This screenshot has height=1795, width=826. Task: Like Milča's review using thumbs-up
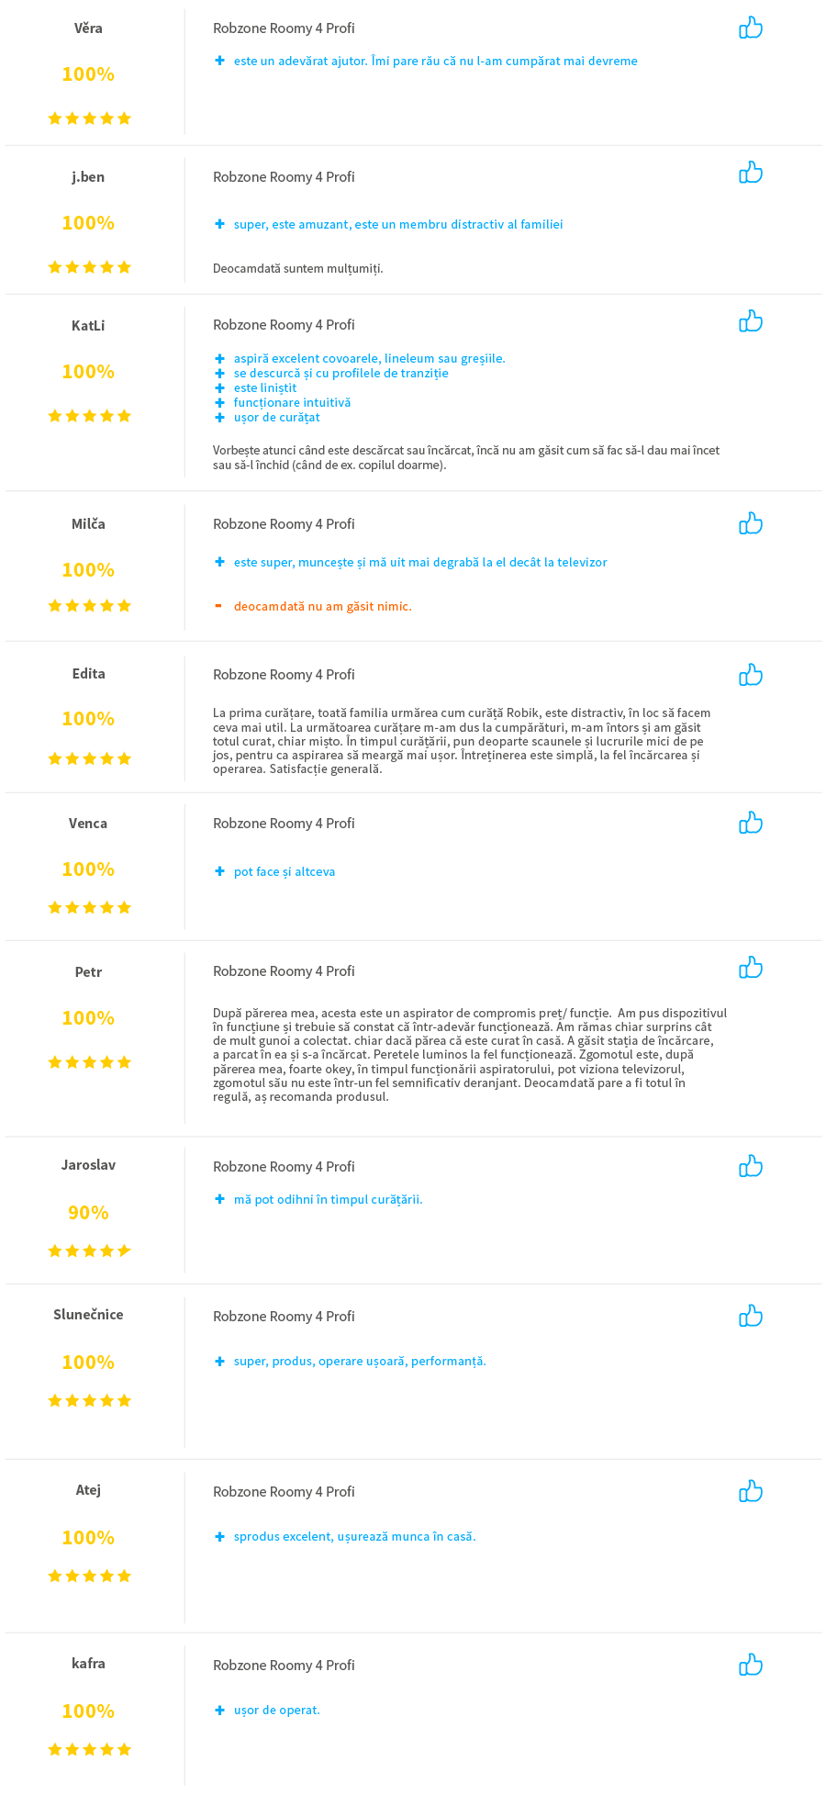pos(751,523)
